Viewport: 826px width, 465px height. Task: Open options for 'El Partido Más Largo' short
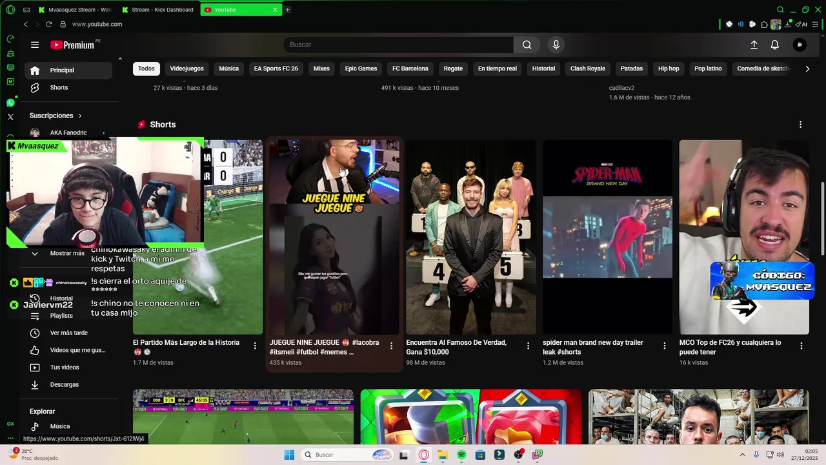point(255,346)
